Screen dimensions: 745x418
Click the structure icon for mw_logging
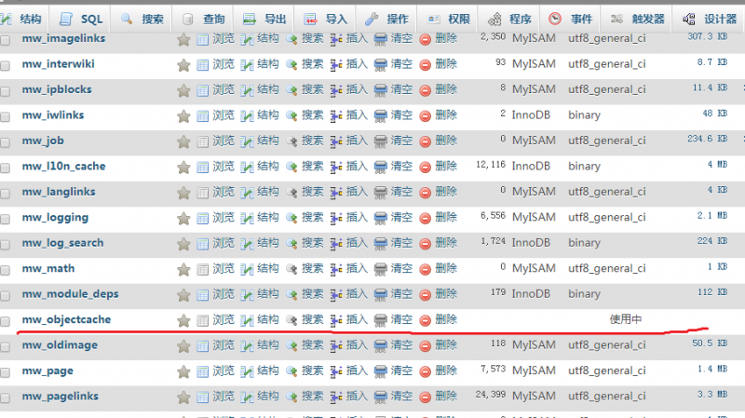point(247,219)
